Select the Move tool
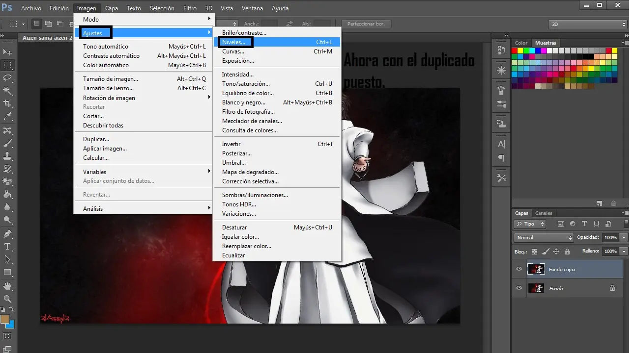Screen dimensions: 637x353 coord(7,52)
